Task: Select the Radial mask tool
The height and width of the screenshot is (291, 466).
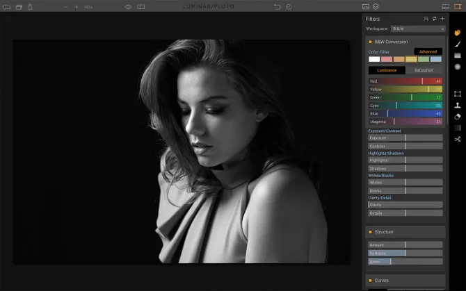Action: pos(458,67)
